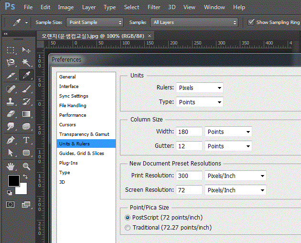Toggle Quick Mask mode
Screen dimensions: 301x243
pos(11,205)
